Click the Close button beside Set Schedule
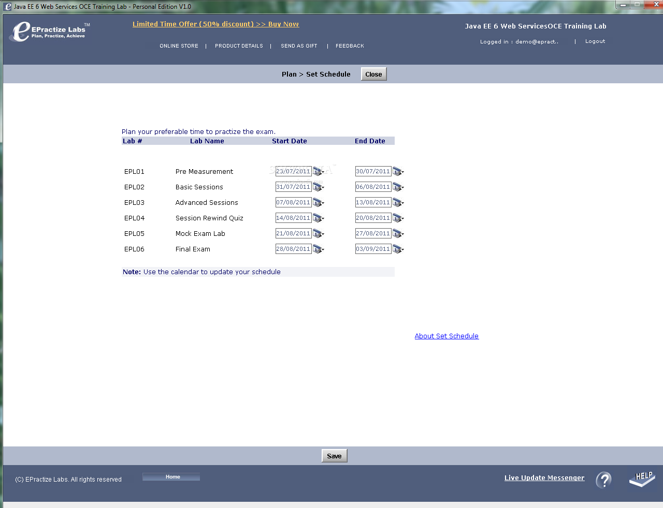663x508 pixels. (x=373, y=74)
